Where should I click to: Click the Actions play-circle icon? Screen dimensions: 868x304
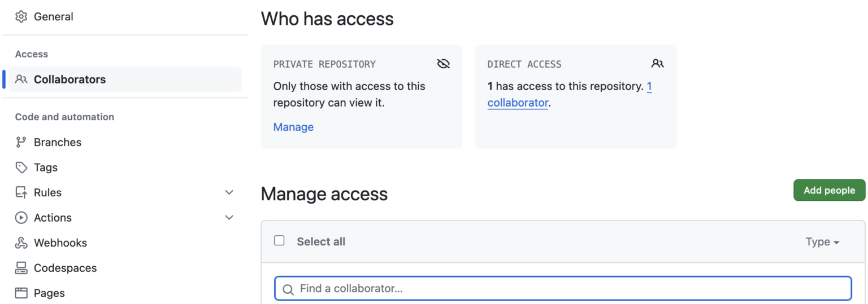21,218
